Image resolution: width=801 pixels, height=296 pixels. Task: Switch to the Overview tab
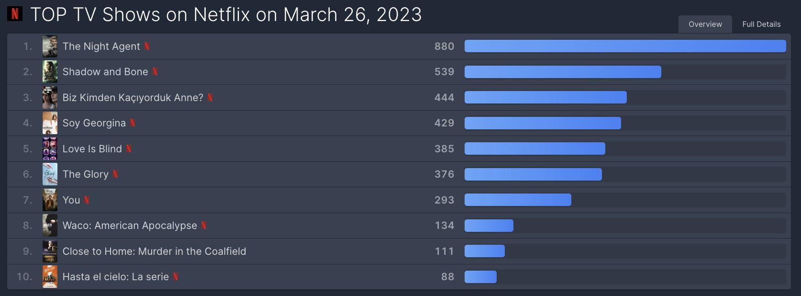tap(705, 24)
